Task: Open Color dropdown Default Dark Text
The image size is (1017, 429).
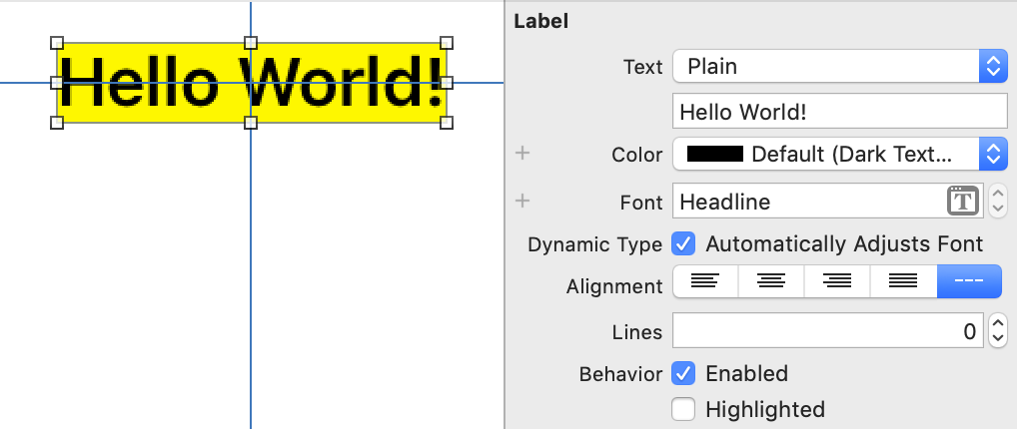Action: [x=839, y=154]
